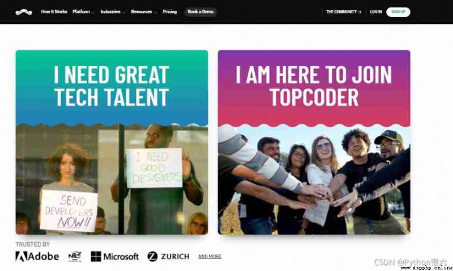The width and height of the screenshot is (453, 271).
Task: Follow the AND MORE link
Action: (x=210, y=256)
